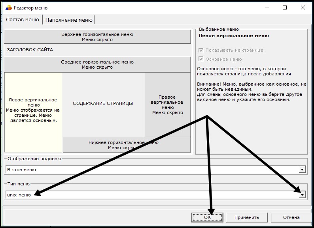Click the unix-меню combo box field
This screenshot has height=228, width=314.
(x=150, y=195)
